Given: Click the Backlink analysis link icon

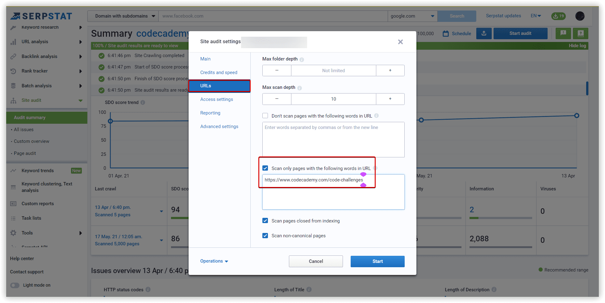Looking at the screenshot, I should click(13, 56).
